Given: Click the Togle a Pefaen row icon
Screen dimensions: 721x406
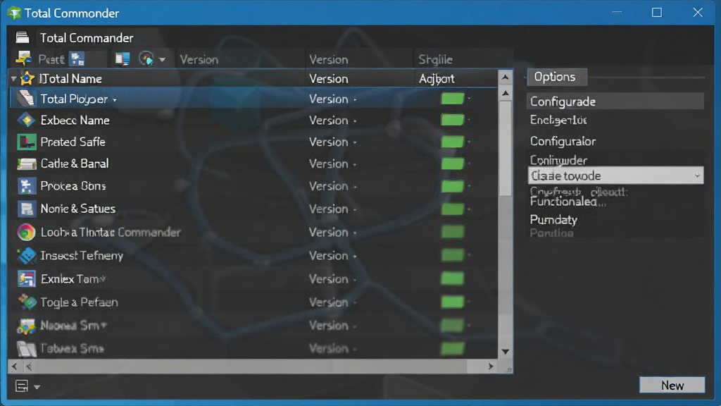Looking at the screenshot, I should [x=27, y=302].
